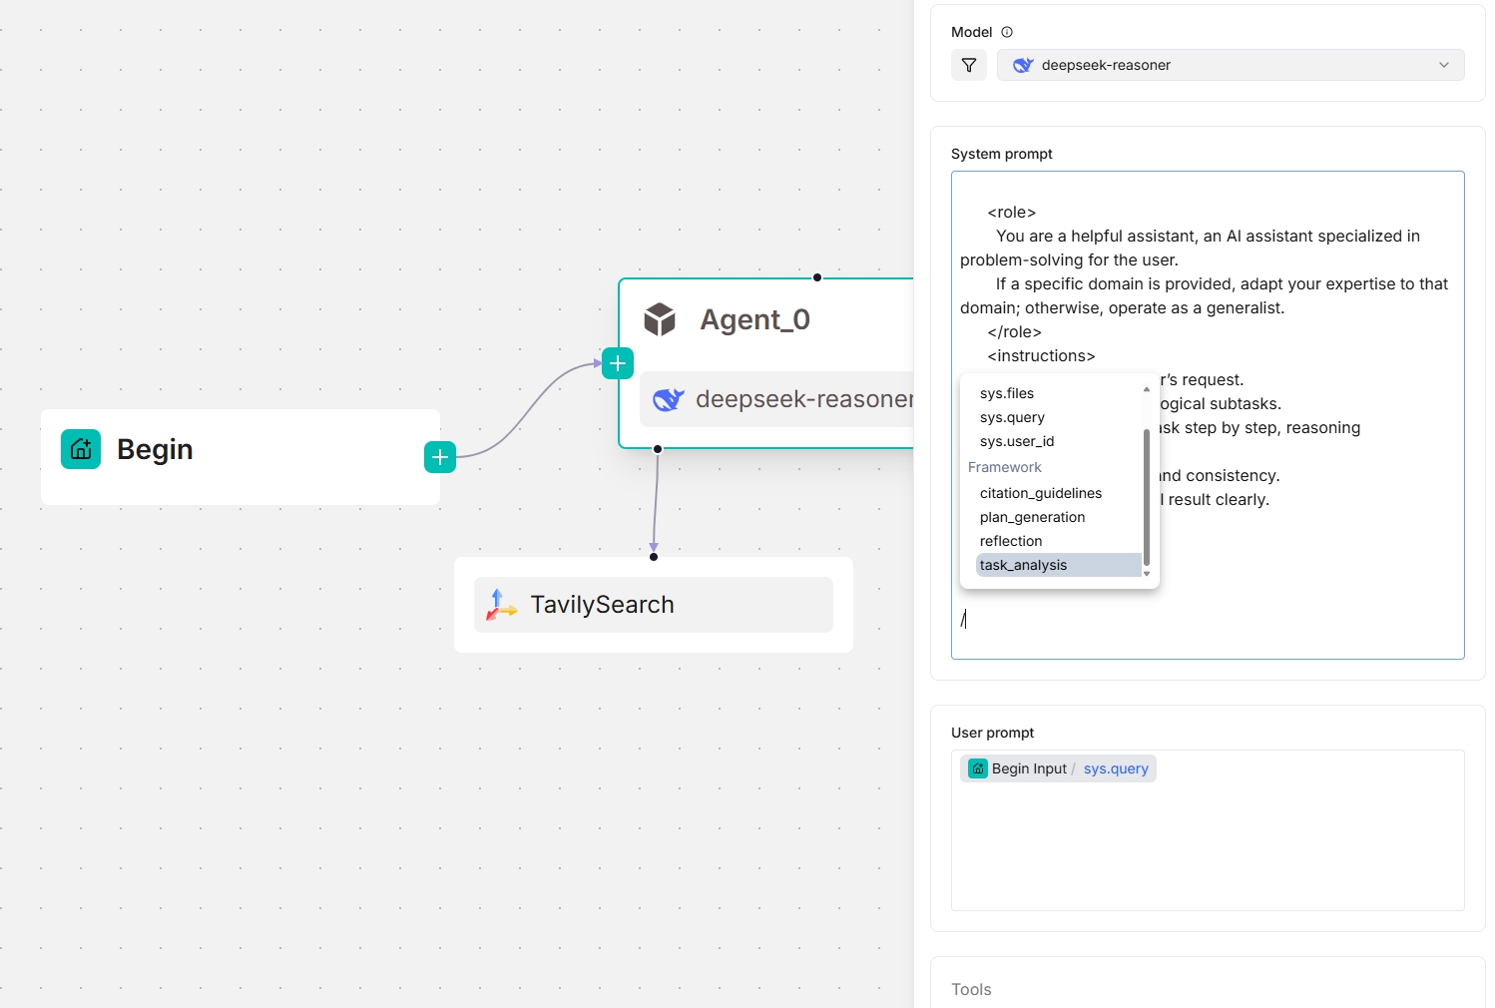Click the sys.query variable tag in User prompt

pos(1116,768)
